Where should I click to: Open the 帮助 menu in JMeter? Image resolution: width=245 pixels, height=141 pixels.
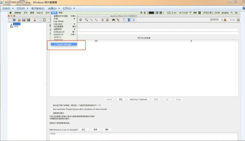61,13
